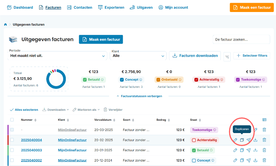276x166 pixels.
Task: Go to Dashboard in top navigation
Action: 20,8
